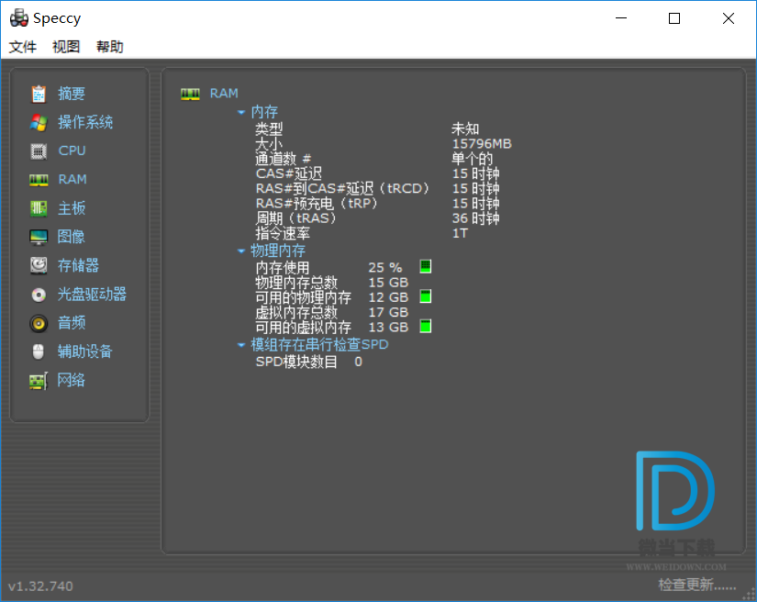This screenshot has width=757, height=602.
Task: Click the CPU chip icon in sidebar
Action: (x=39, y=151)
